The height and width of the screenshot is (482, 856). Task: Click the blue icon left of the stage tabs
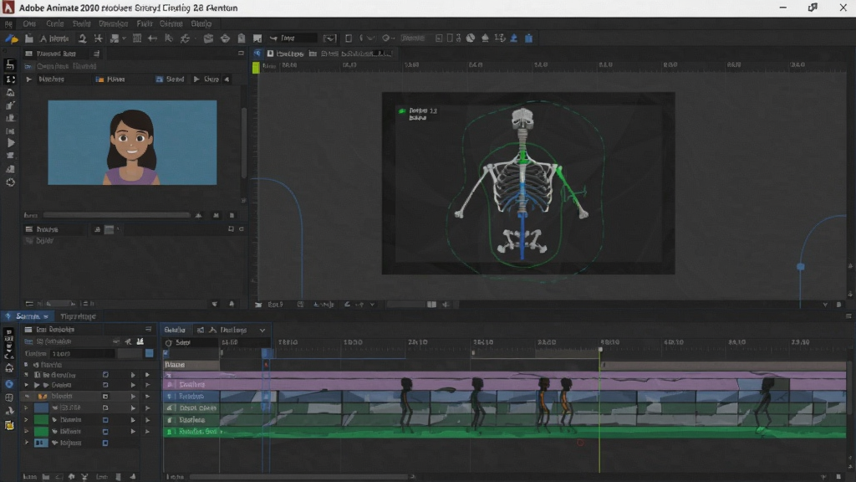(257, 53)
